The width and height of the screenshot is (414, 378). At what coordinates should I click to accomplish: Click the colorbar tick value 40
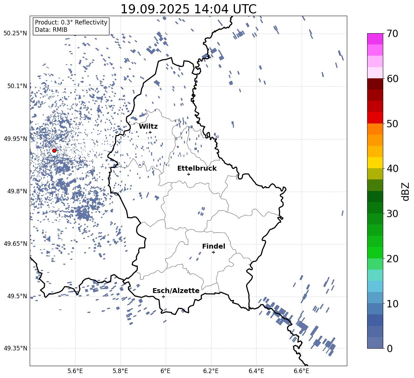[392, 169]
